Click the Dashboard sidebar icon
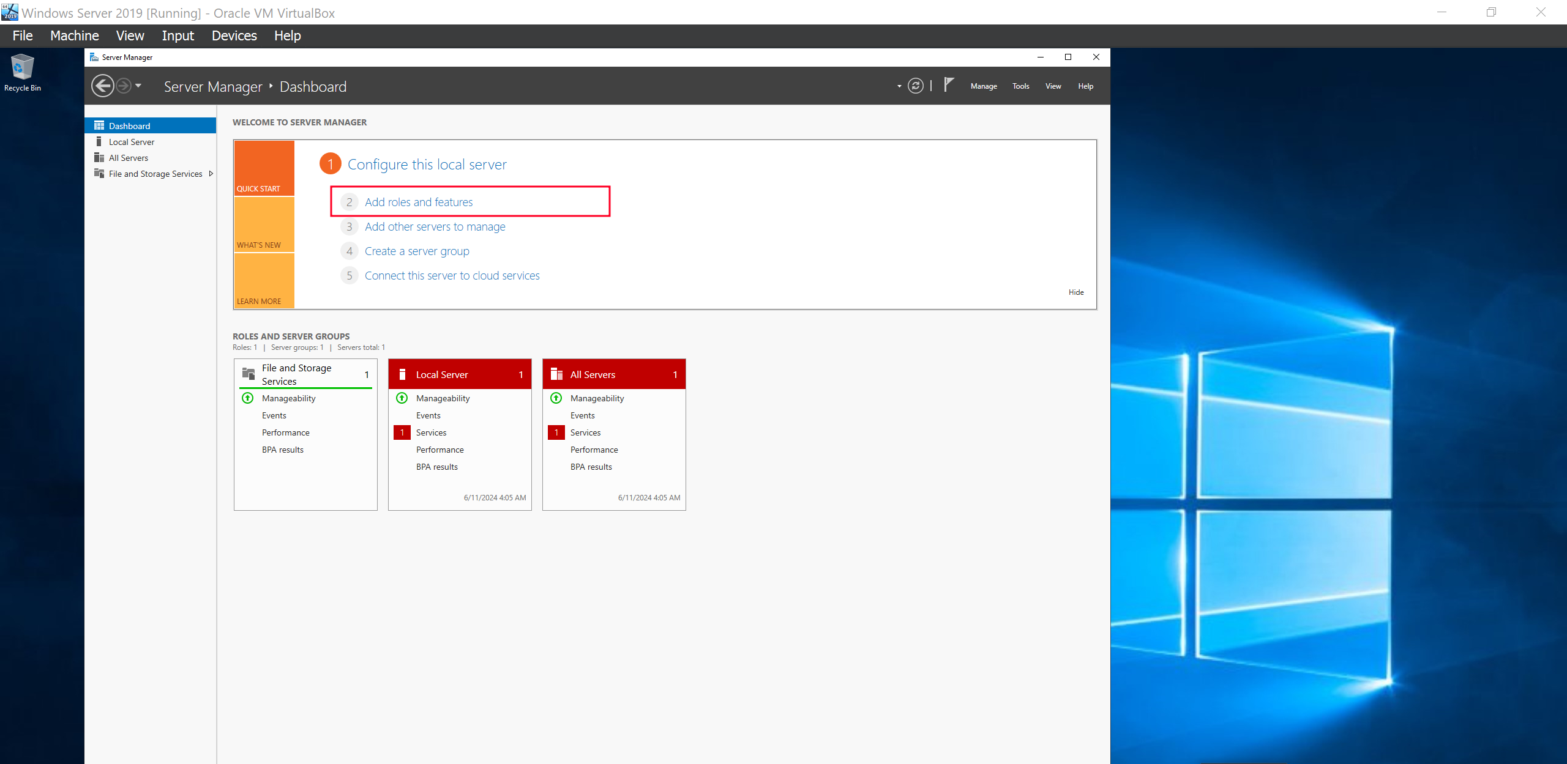 (99, 125)
